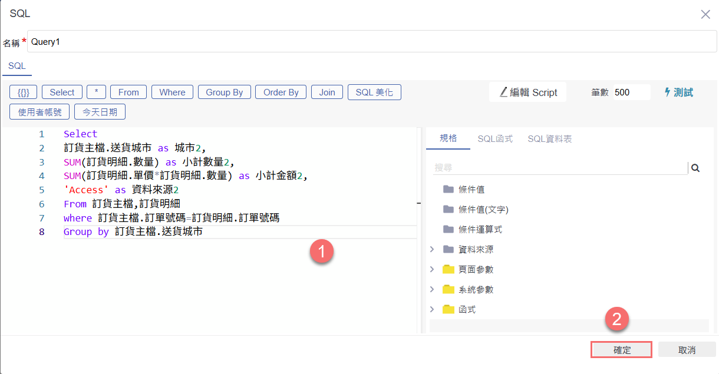Expand the 系統參數 folder

click(x=432, y=290)
